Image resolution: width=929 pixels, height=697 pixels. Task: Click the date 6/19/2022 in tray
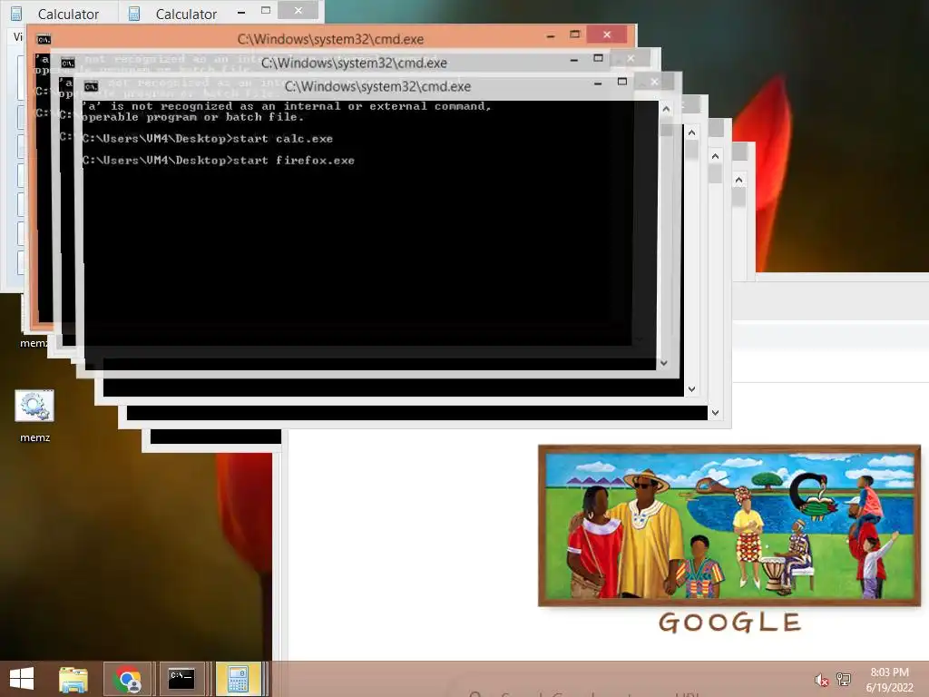(889, 688)
